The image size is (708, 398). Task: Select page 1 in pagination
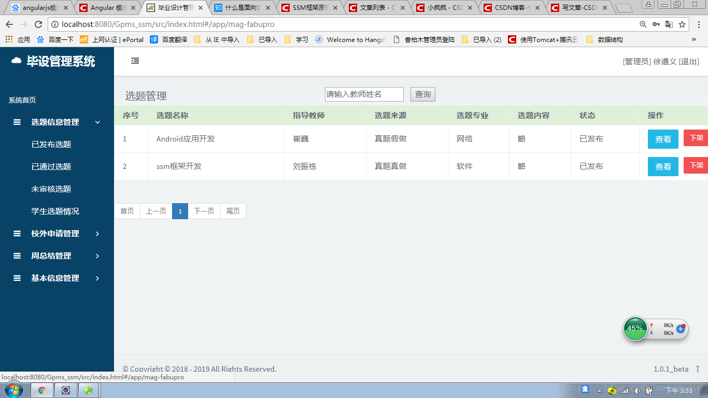click(x=180, y=211)
